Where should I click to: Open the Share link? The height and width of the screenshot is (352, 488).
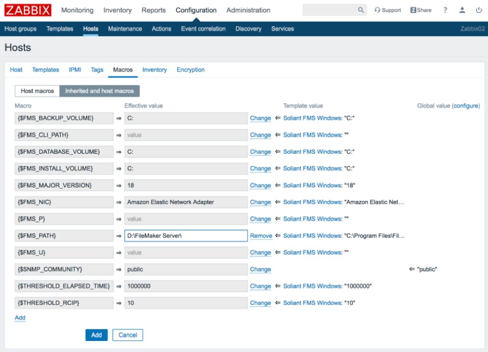click(x=421, y=10)
